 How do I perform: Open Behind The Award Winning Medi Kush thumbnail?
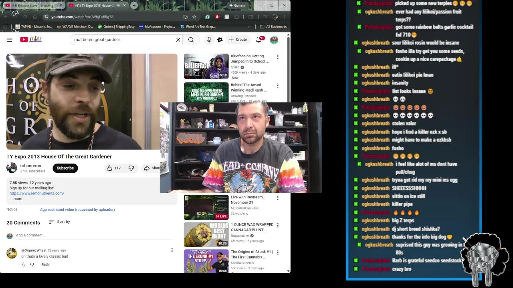click(x=206, y=92)
